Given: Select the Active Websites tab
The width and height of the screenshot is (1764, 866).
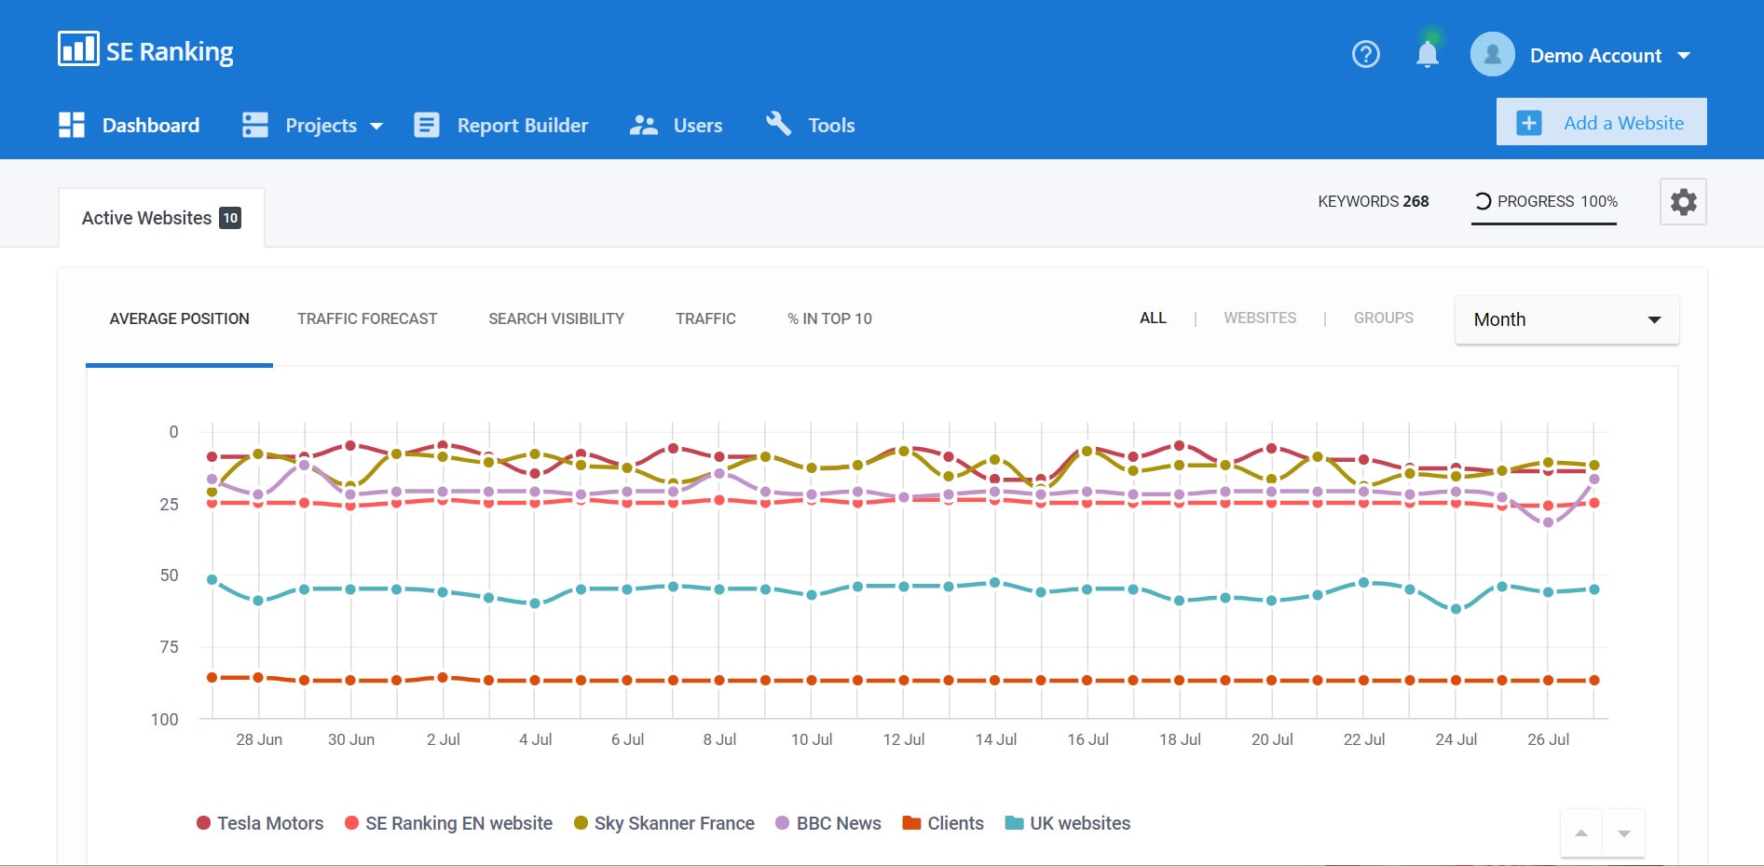Looking at the screenshot, I should (x=162, y=218).
